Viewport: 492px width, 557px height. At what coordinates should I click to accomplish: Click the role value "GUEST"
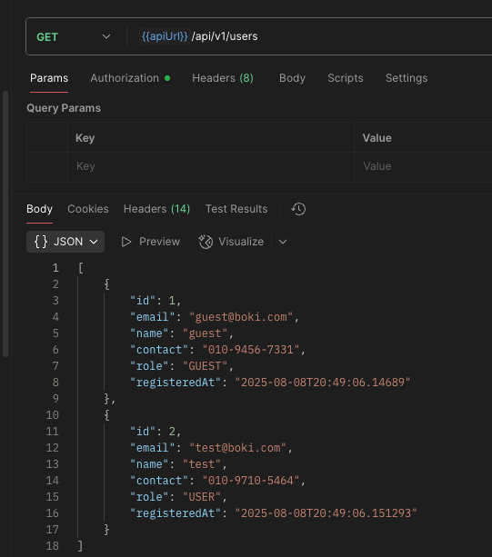click(205, 366)
